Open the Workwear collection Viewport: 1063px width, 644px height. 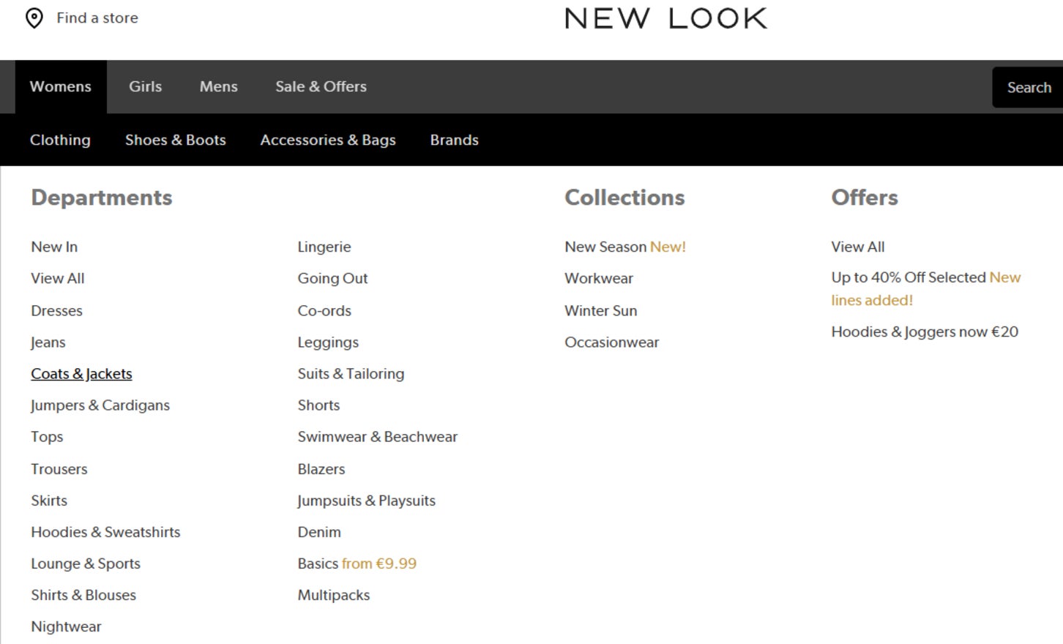(598, 278)
